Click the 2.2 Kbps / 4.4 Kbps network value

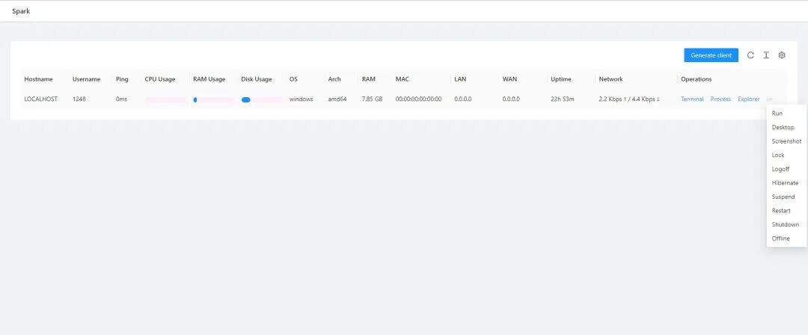point(629,99)
